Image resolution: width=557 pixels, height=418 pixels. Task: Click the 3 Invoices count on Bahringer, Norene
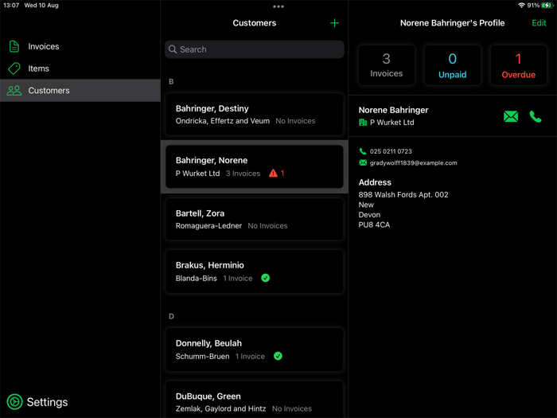(x=243, y=174)
